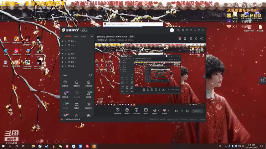Screen dimensions: 266x149
Task: Open the feedback message icon in title bar
Action: 178,30
